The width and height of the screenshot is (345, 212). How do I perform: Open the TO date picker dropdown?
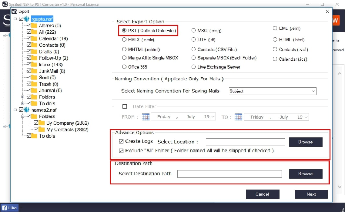tap(306, 117)
